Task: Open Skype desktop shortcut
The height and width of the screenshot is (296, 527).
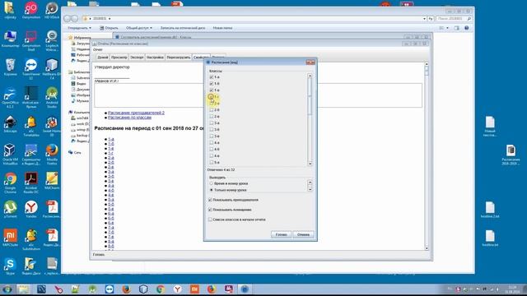Action: point(10,266)
